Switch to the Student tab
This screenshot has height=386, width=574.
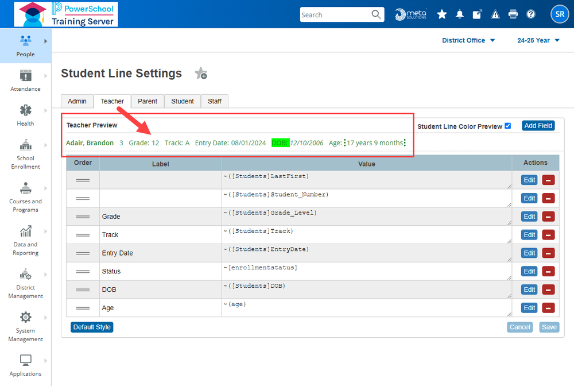[183, 101]
